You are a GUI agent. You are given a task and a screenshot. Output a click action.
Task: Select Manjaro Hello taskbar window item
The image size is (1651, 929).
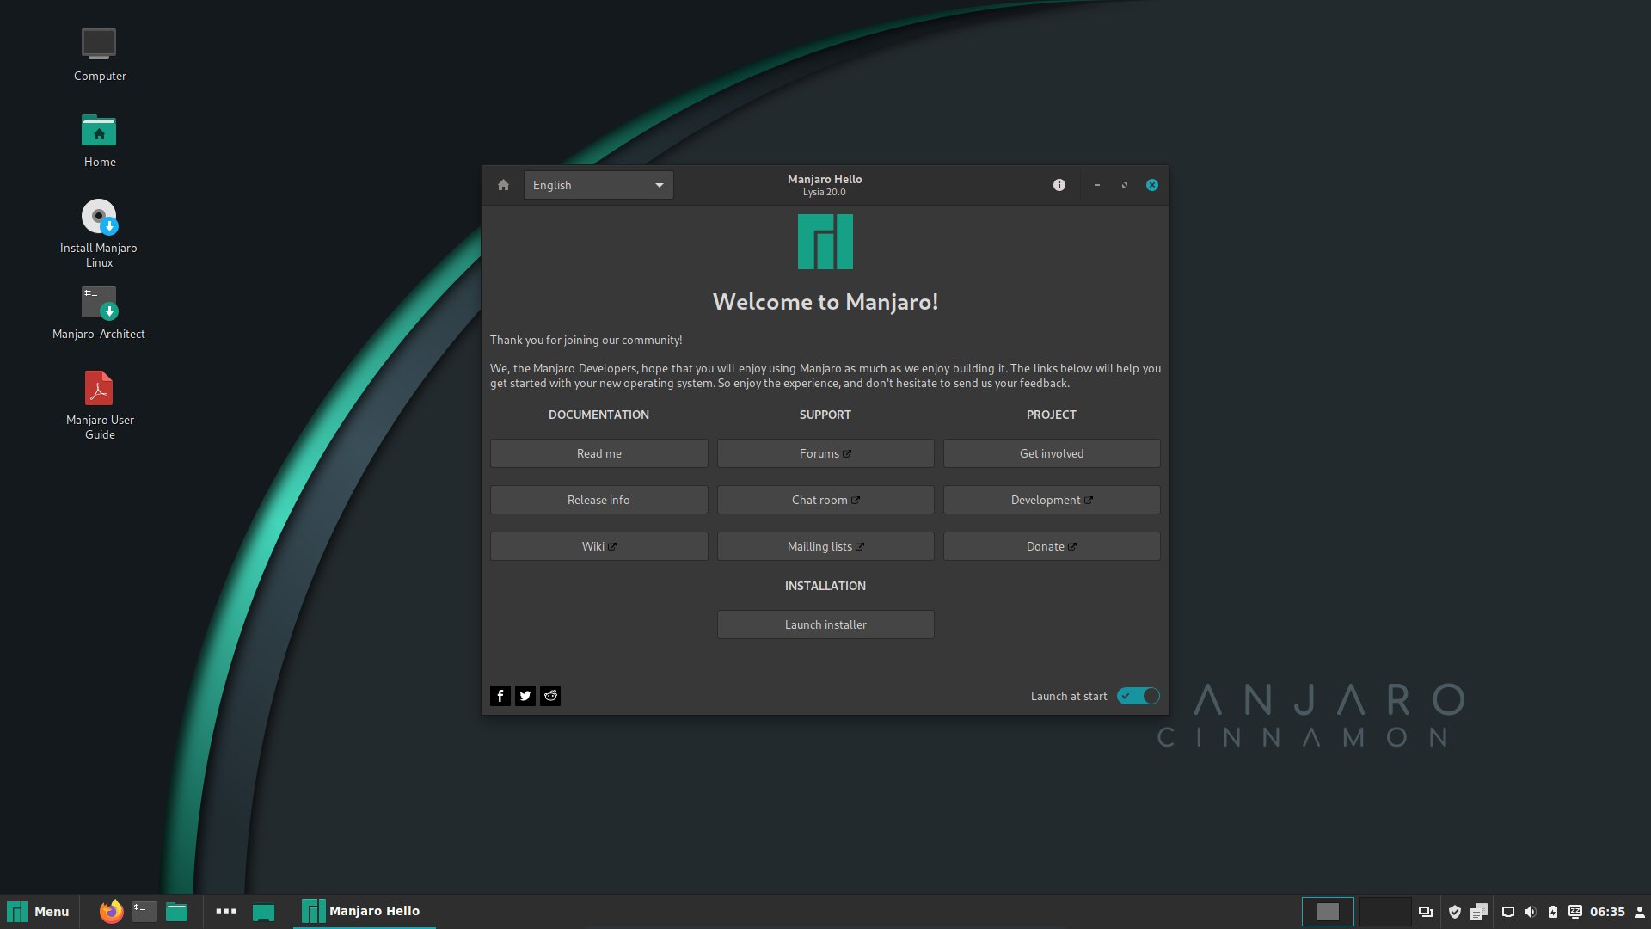pos(363,911)
